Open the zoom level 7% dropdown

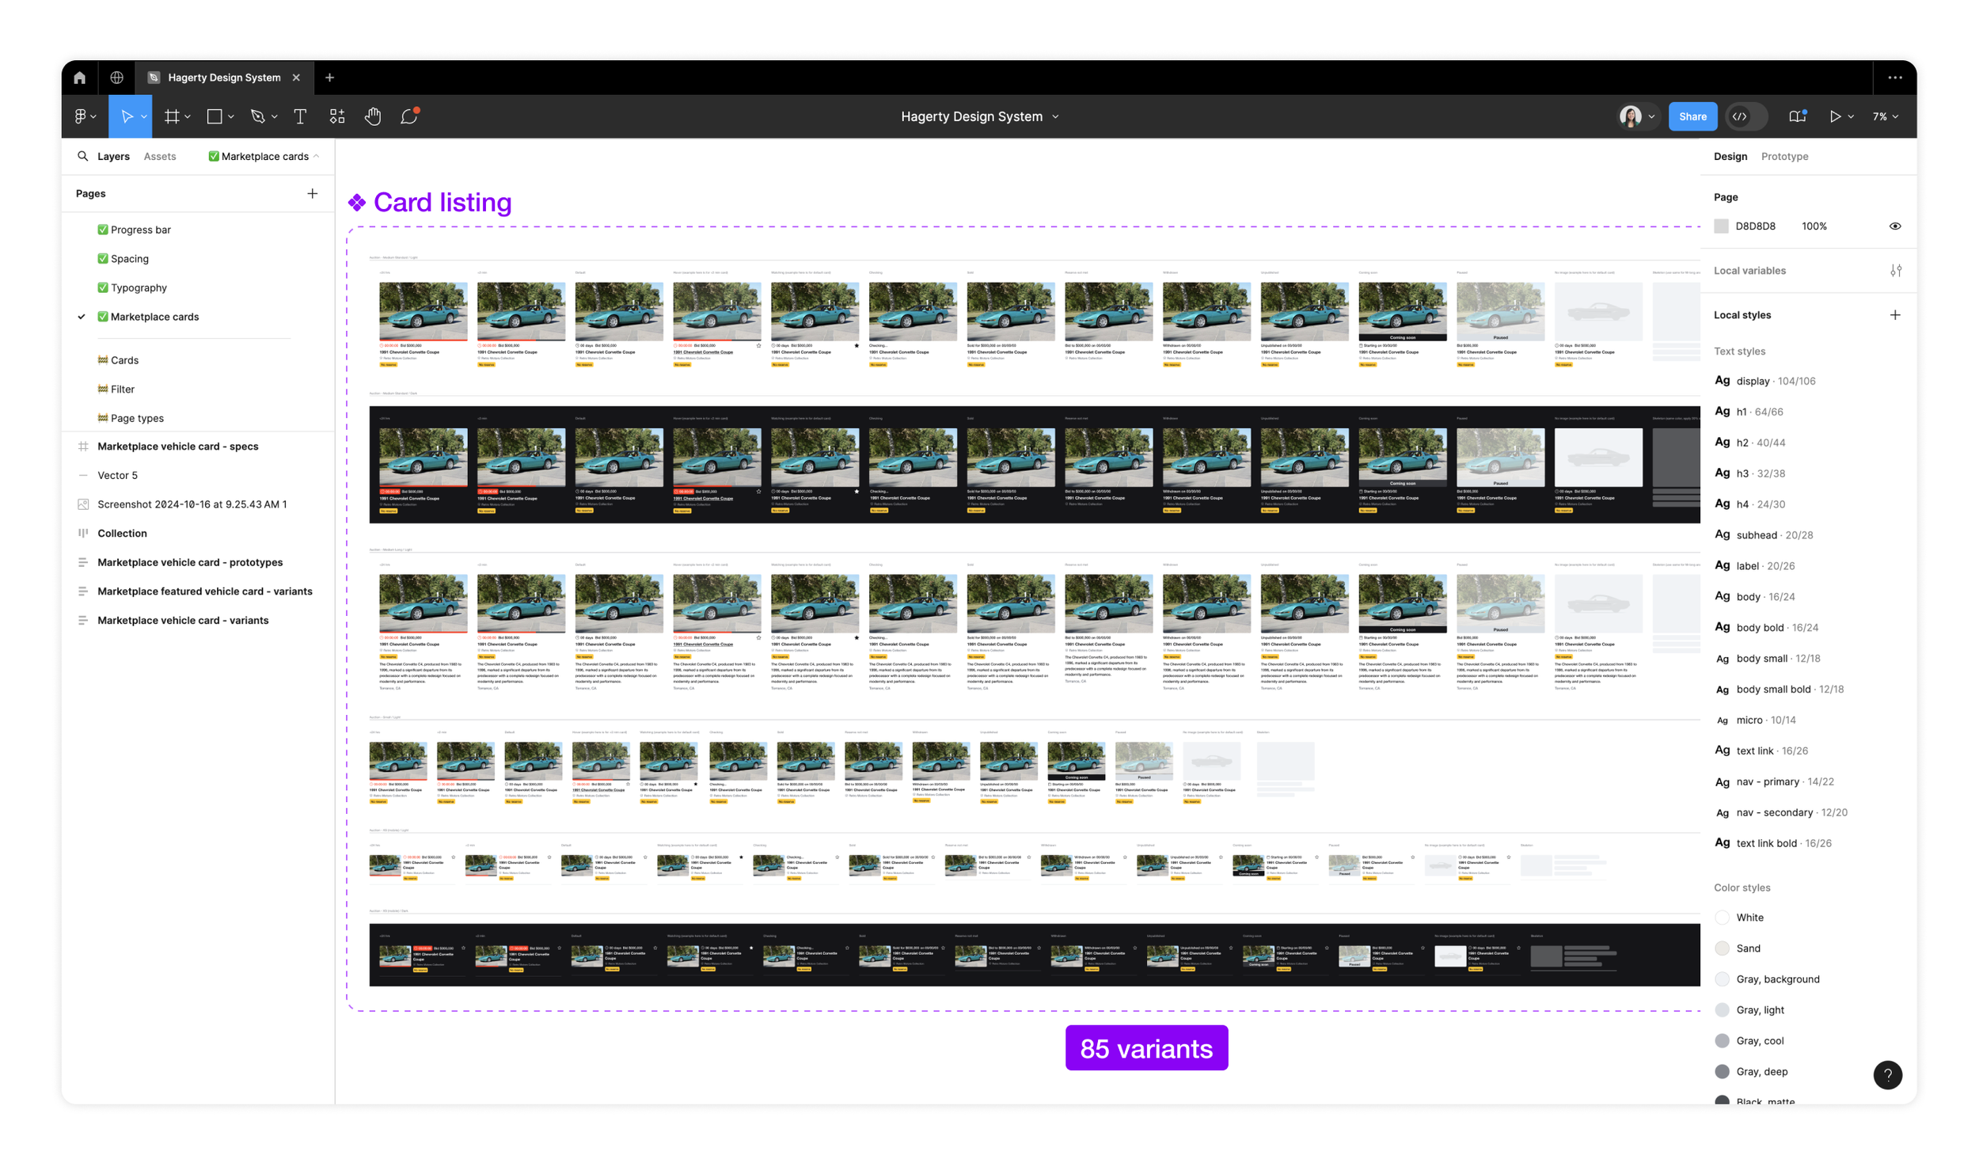tap(1885, 116)
